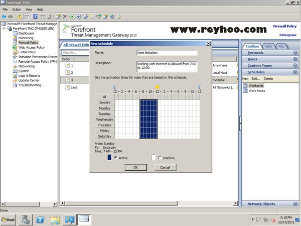301x226 pixels.
Task: Click the Firewall Policy link at top right
Action: 284,26
